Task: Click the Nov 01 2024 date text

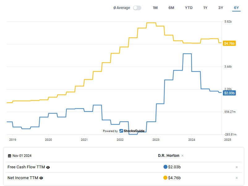Action: click(22, 156)
